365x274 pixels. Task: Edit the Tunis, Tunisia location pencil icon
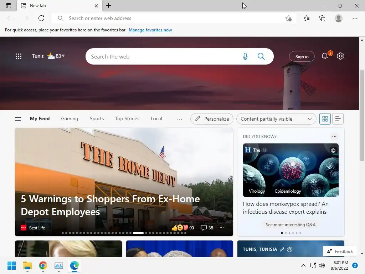tap(282, 249)
